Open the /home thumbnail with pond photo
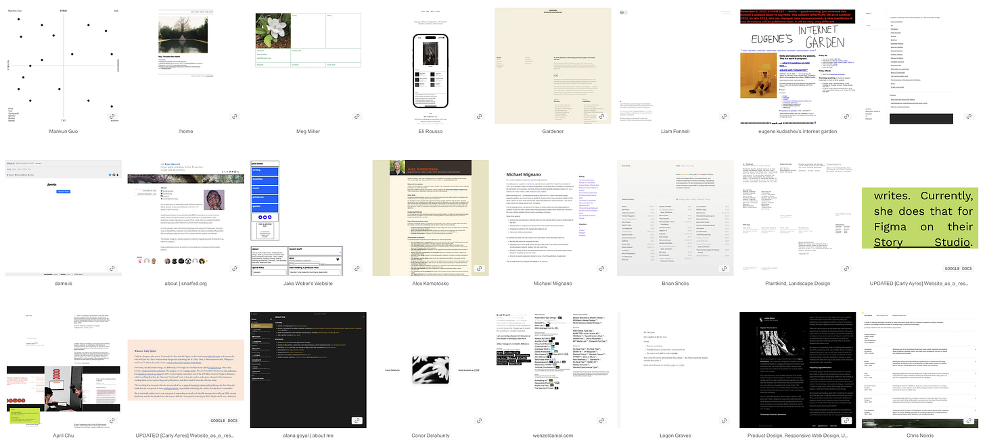 coord(186,66)
